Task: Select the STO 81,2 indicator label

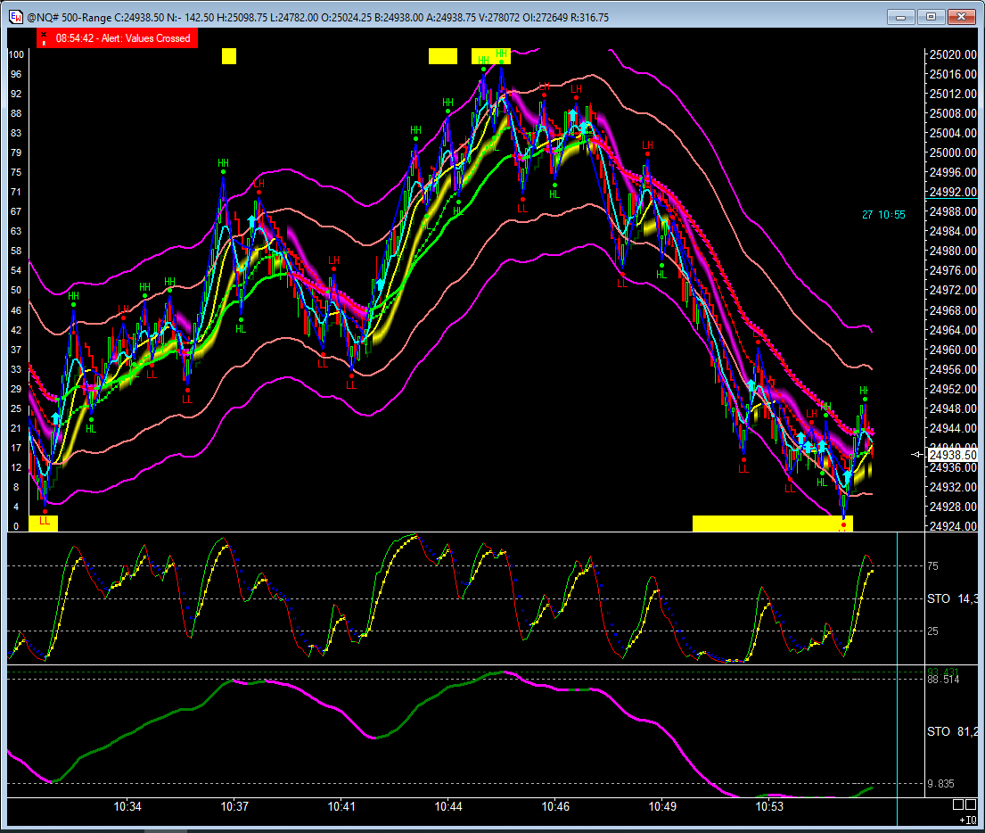Action: pos(951,731)
